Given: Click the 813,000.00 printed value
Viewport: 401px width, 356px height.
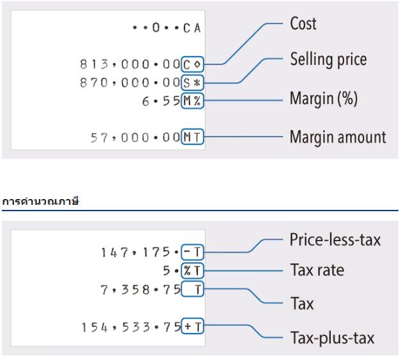Looking at the screenshot, I should (130, 64).
